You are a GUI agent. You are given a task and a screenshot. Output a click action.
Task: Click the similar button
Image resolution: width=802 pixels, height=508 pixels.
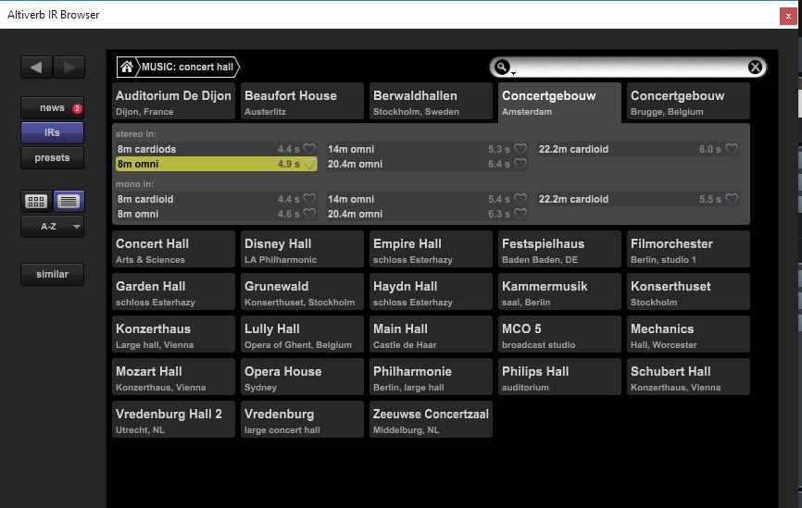[52, 275]
